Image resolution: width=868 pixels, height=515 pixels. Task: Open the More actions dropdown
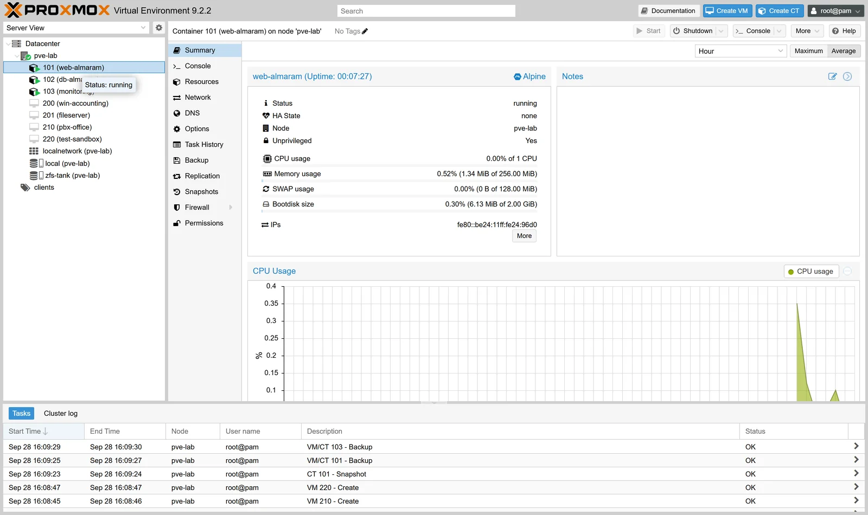pyautogui.click(x=807, y=31)
